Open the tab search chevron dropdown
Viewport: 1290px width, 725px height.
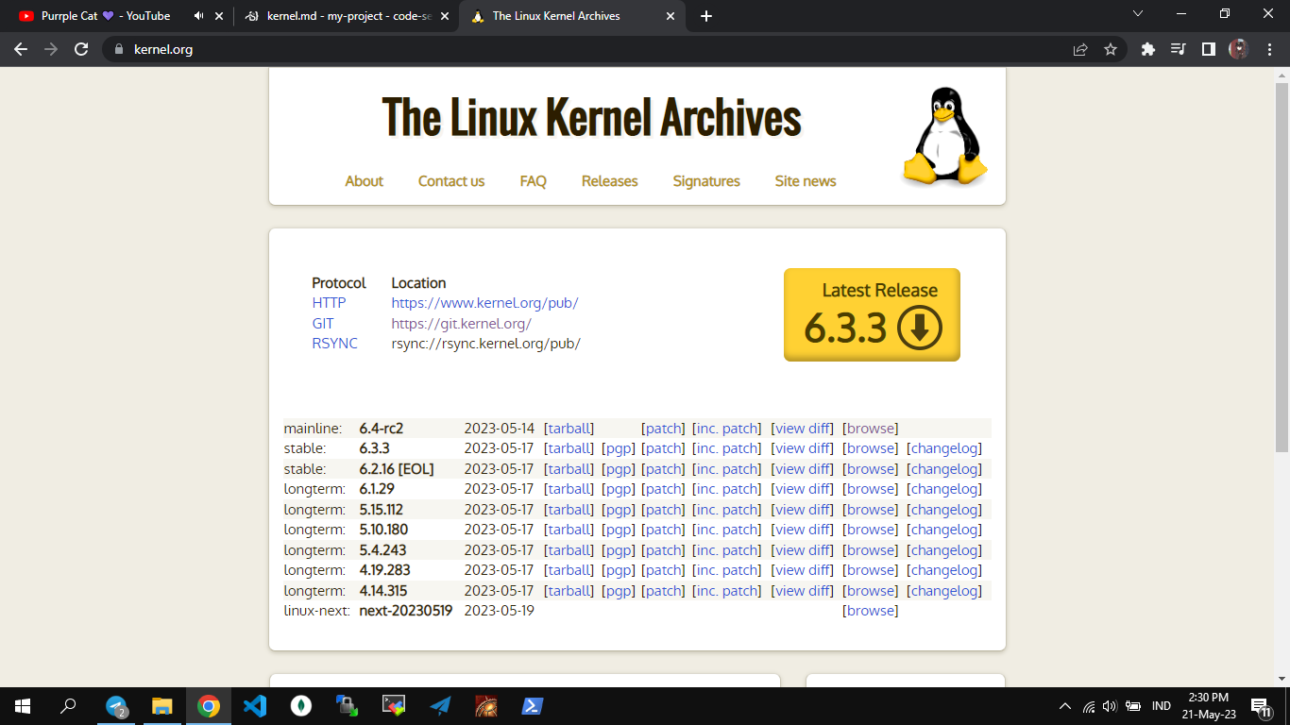point(1137,14)
